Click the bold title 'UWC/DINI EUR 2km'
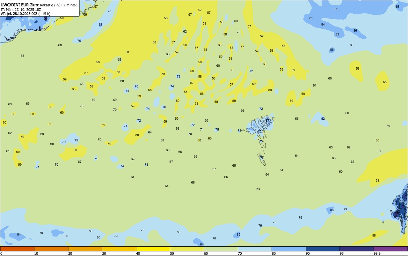Screen dimensions: 408x256 [x=19, y=5]
